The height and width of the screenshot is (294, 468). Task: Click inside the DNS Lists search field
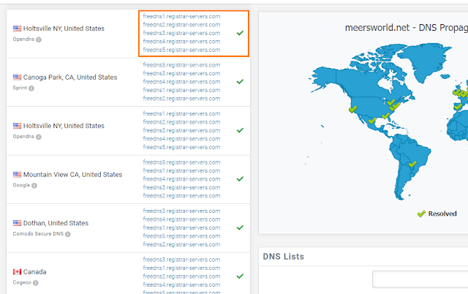pyautogui.click(x=420, y=279)
